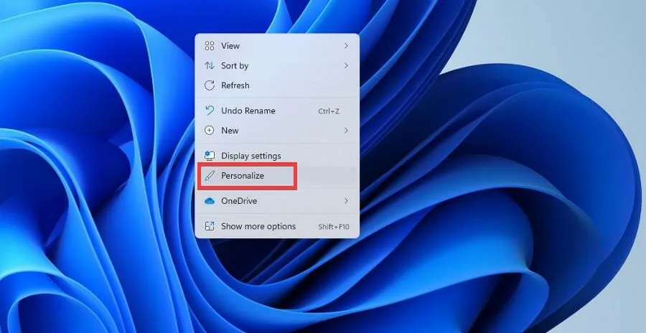The image size is (646, 333).
Task: Expand the View submenu chevron
Action: point(346,46)
